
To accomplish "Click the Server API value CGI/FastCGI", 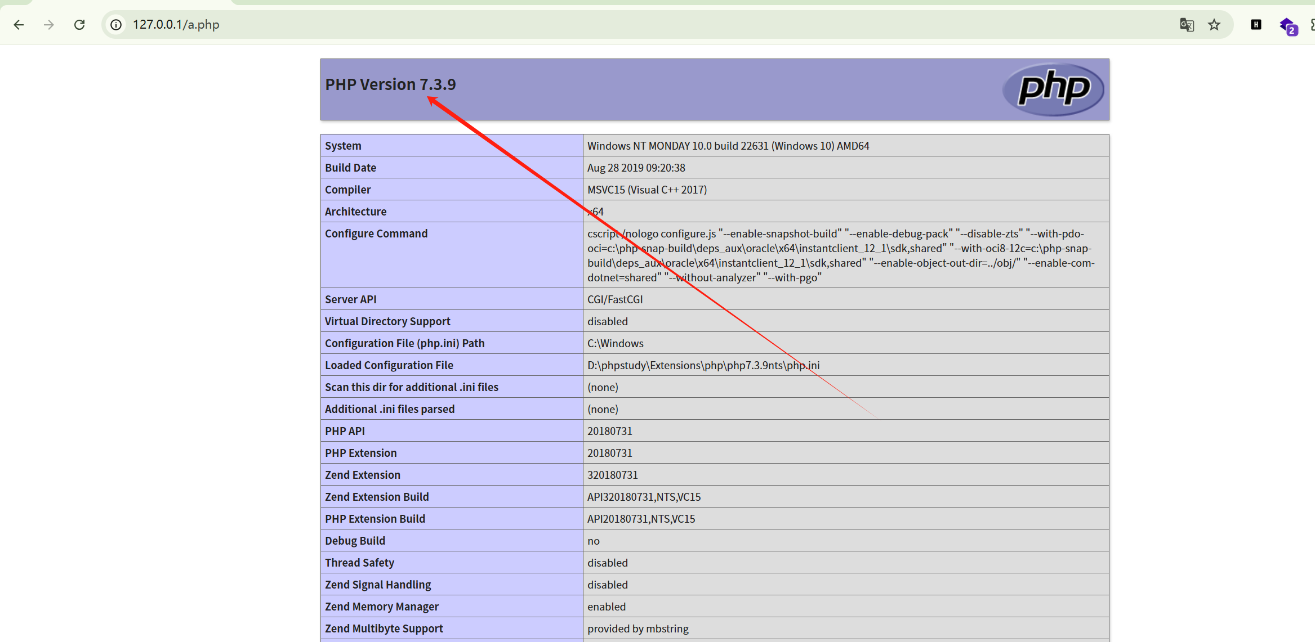I will 614,299.
